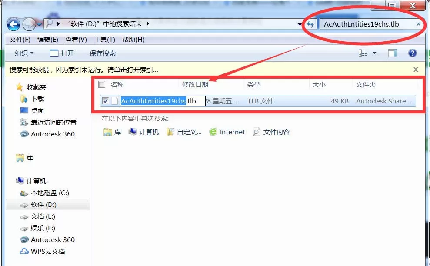430x266 pixels.
Task: Click the 打开 toolbar button
Action: tap(62, 53)
